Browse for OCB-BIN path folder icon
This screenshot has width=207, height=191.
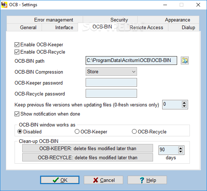click(184, 61)
